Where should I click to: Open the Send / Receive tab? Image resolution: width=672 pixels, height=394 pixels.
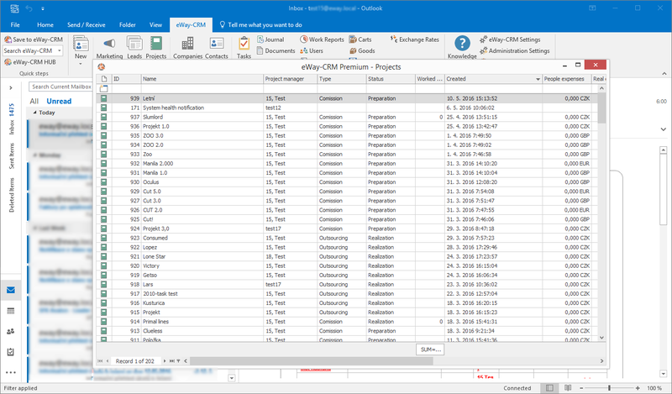87,25
